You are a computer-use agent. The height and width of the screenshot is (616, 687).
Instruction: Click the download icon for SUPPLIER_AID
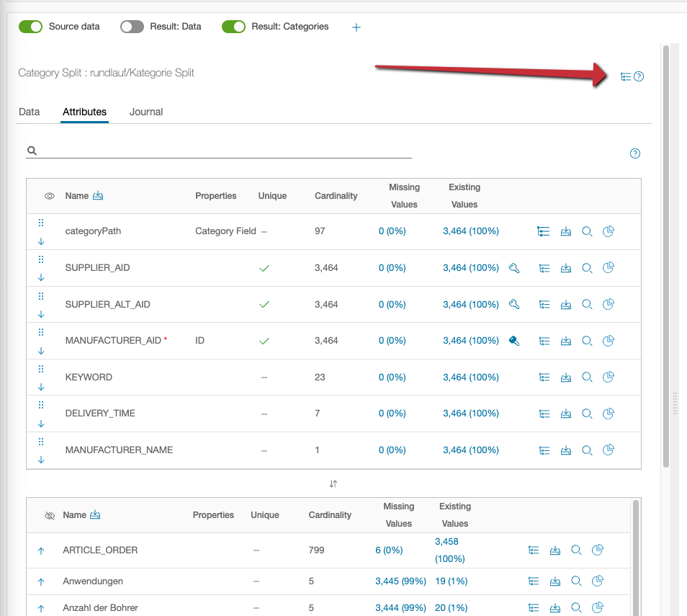tap(566, 268)
